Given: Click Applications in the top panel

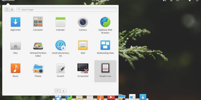Looking at the screenshot, I should [x=8, y=0].
